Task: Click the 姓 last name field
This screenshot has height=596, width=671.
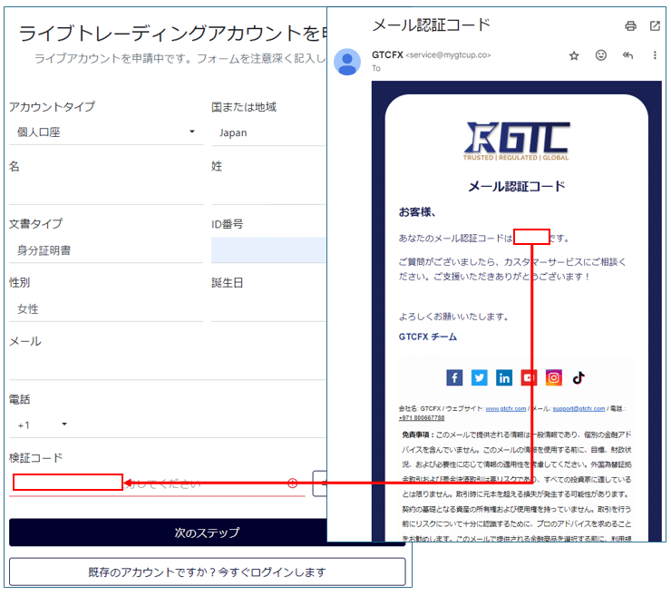Action: click(x=268, y=191)
